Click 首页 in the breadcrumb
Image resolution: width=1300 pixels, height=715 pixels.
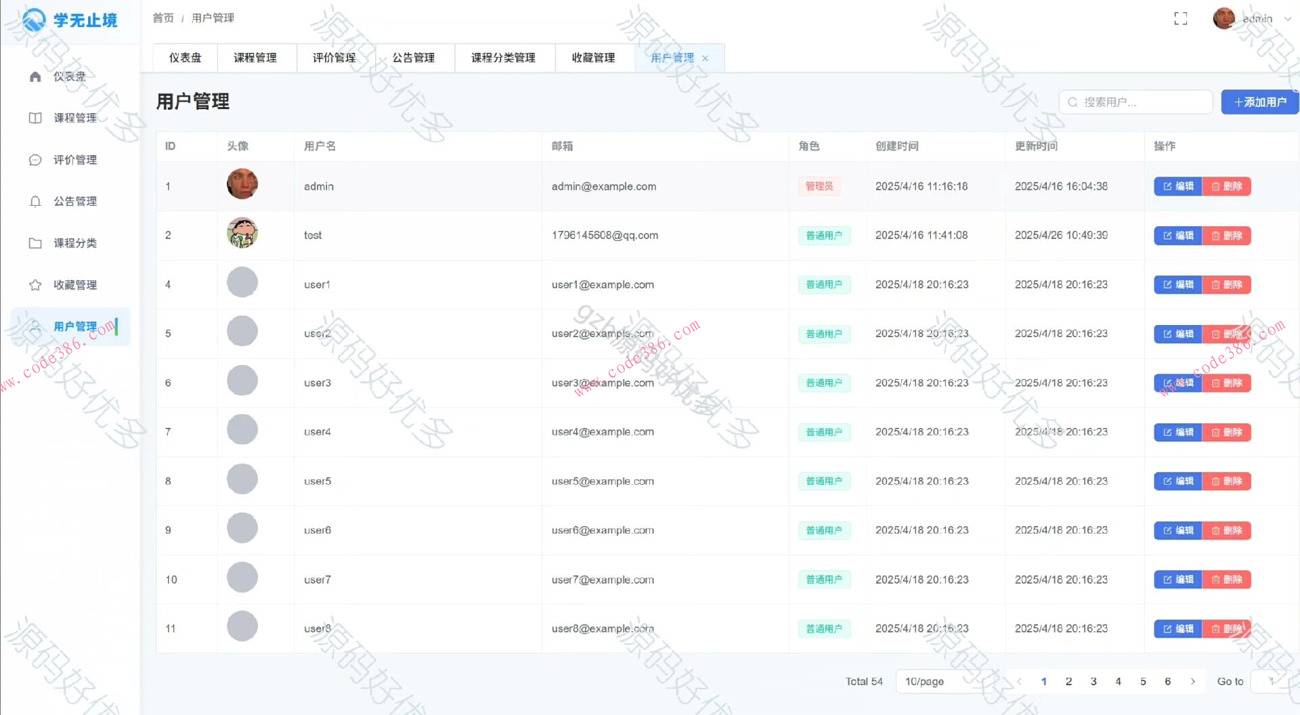click(163, 18)
